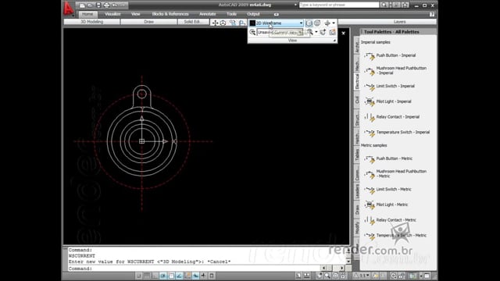This screenshot has height=281, width=500.
Task: Select Limit Switch - Metric tool
Action: pos(388,190)
